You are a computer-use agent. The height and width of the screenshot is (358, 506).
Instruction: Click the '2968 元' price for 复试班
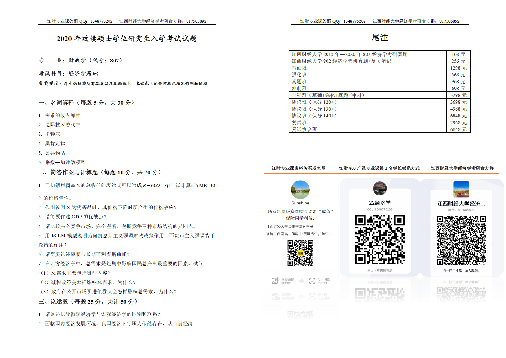pos(458,122)
